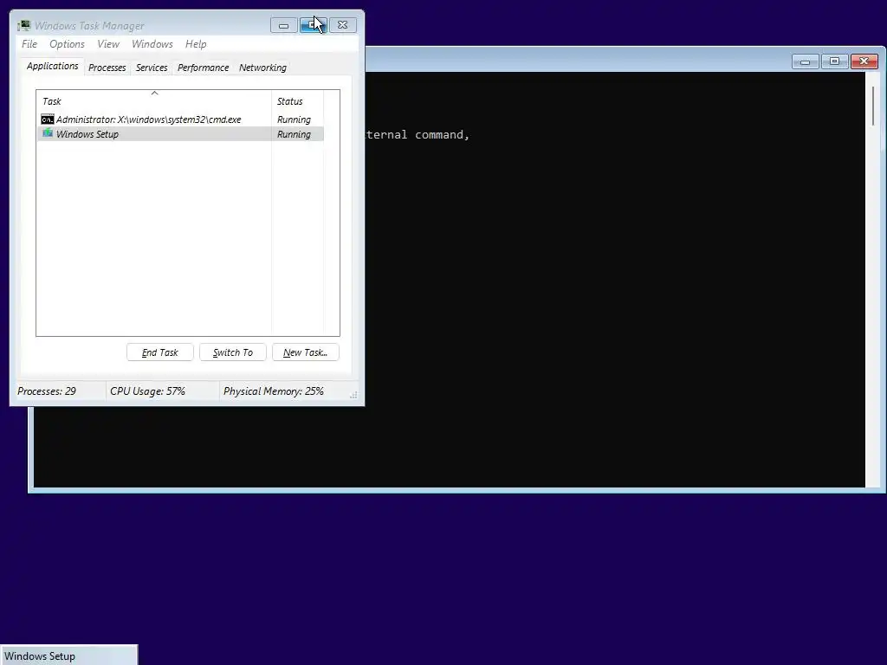The width and height of the screenshot is (887, 665).
Task: Click Processes: 29 in status bar
Action: tap(47, 391)
